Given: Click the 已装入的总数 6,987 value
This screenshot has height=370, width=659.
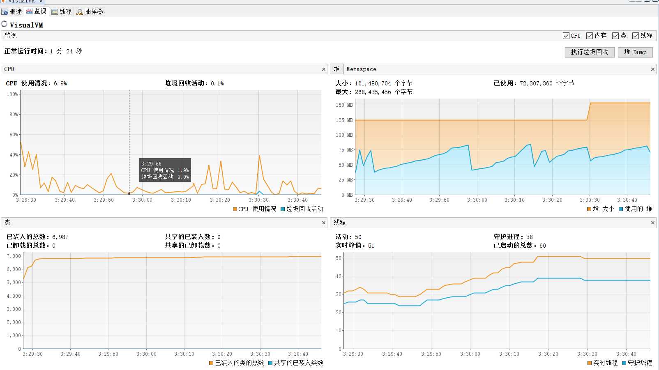Looking at the screenshot, I should point(60,237).
